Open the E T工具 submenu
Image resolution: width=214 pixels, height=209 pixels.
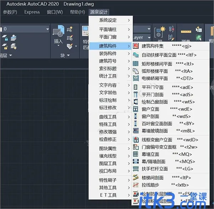pos(111,195)
